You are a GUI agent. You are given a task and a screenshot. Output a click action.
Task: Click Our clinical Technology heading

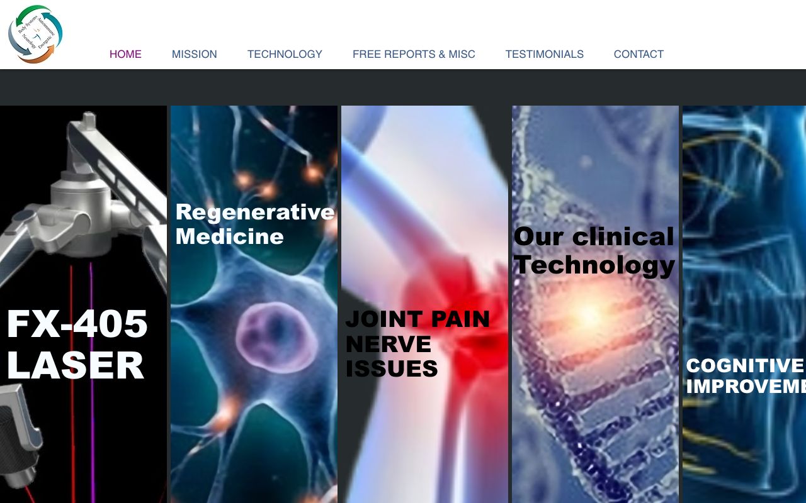pyautogui.click(x=594, y=250)
